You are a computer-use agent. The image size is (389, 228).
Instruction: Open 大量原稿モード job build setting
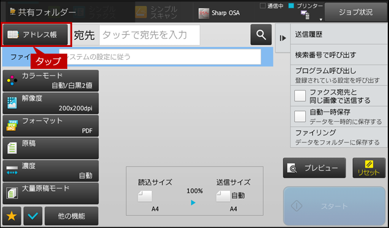coord(51,193)
